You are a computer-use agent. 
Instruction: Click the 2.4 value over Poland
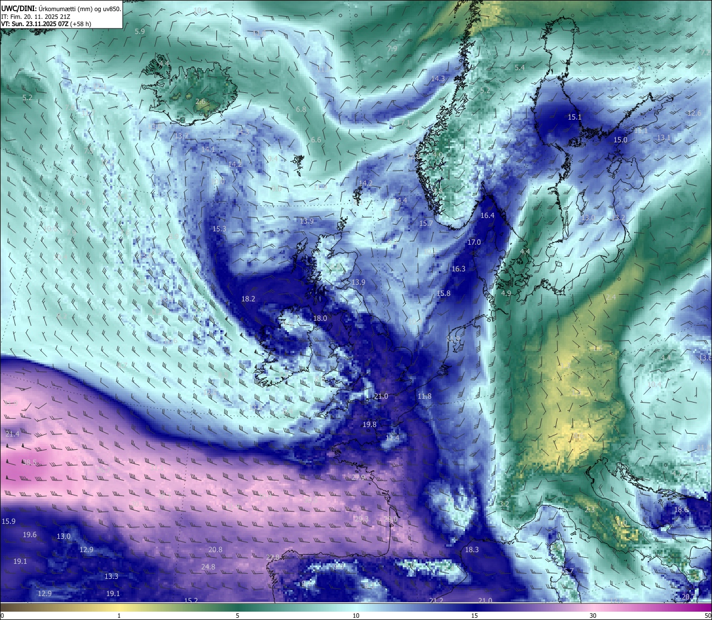coord(611,297)
